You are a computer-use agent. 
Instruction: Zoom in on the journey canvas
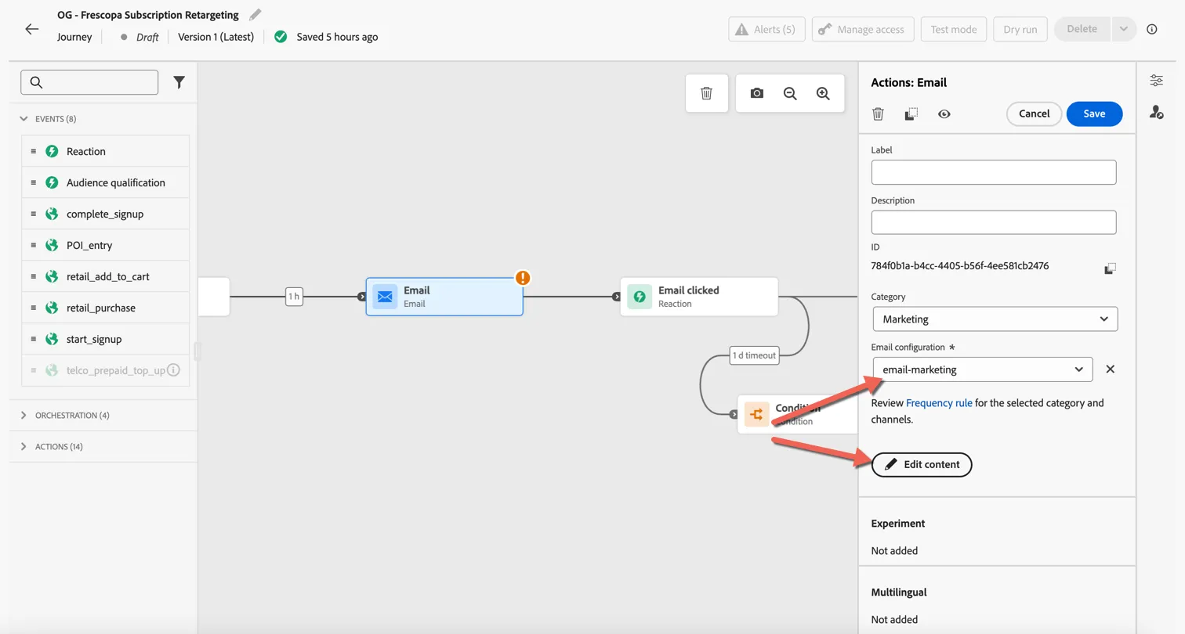click(823, 93)
